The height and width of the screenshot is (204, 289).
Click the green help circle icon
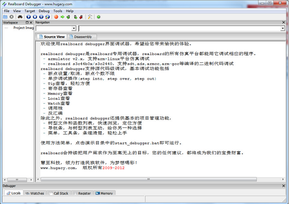(99, 17)
